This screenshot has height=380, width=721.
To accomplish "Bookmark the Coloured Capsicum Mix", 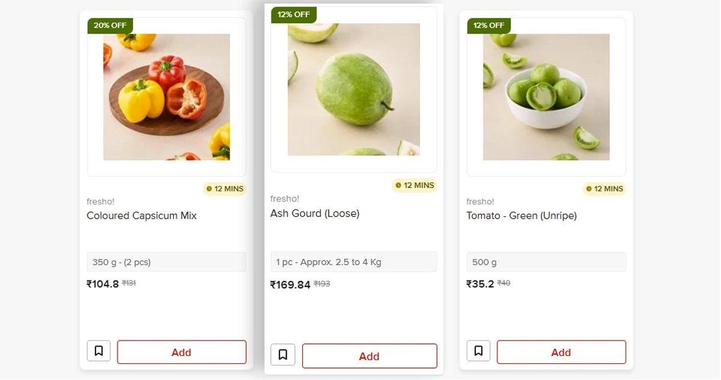I will tap(98, 351).
